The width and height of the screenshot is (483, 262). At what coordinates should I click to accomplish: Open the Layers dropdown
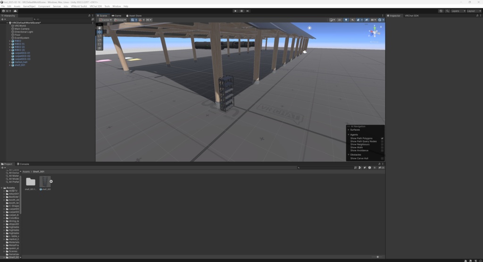coord(458,11)
